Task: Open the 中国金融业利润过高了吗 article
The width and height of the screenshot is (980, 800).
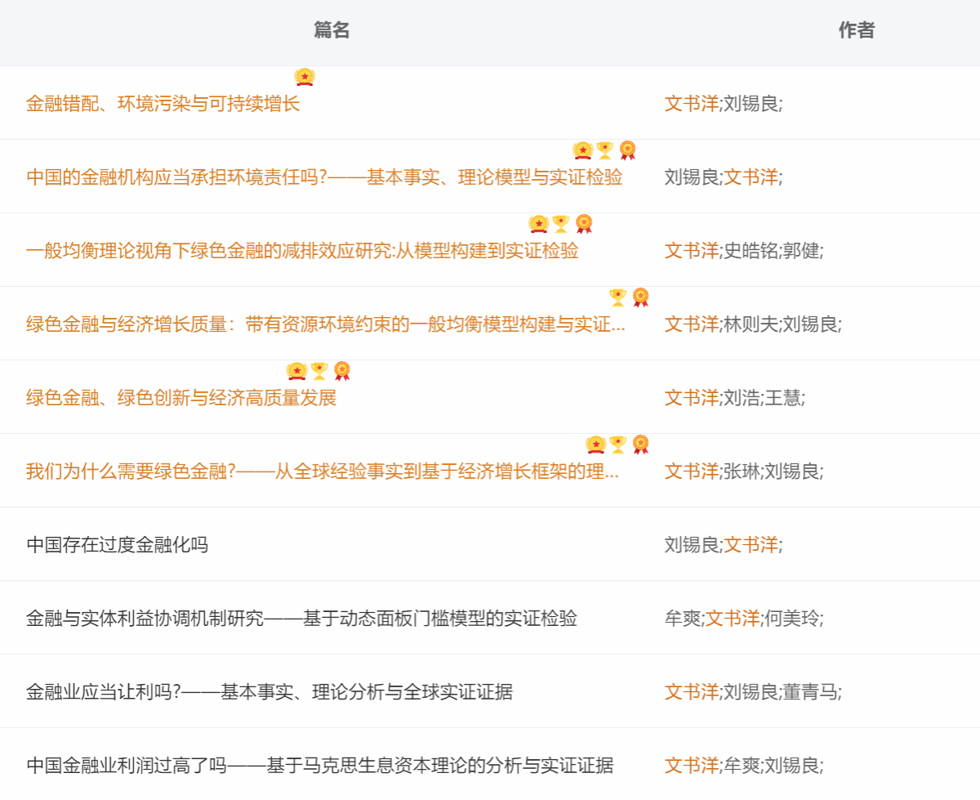Action: point(319,766)
